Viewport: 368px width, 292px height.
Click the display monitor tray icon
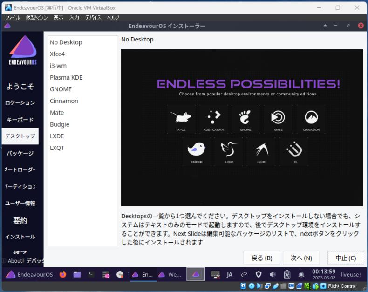point(215,274)
